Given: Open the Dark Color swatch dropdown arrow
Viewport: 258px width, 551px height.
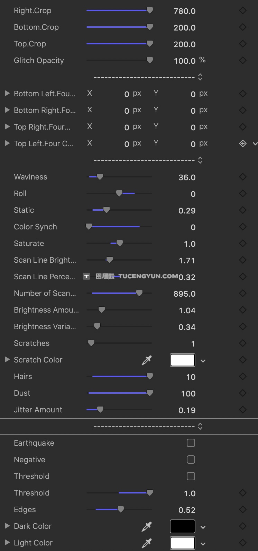Looking at the screenshot, I should (203, 527).
